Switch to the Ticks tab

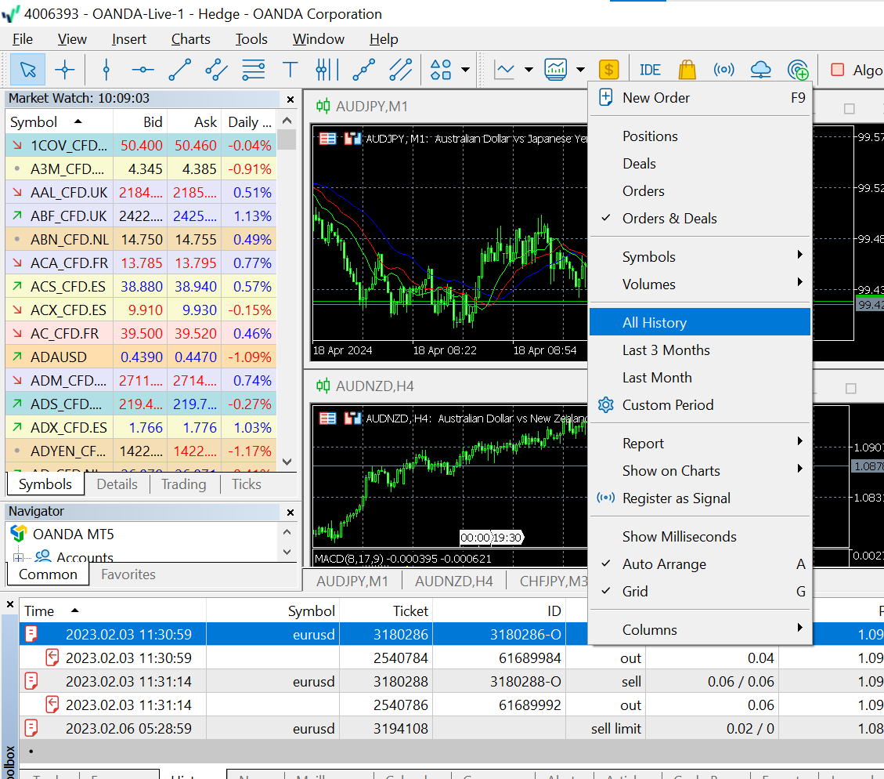tap(246, 484)
